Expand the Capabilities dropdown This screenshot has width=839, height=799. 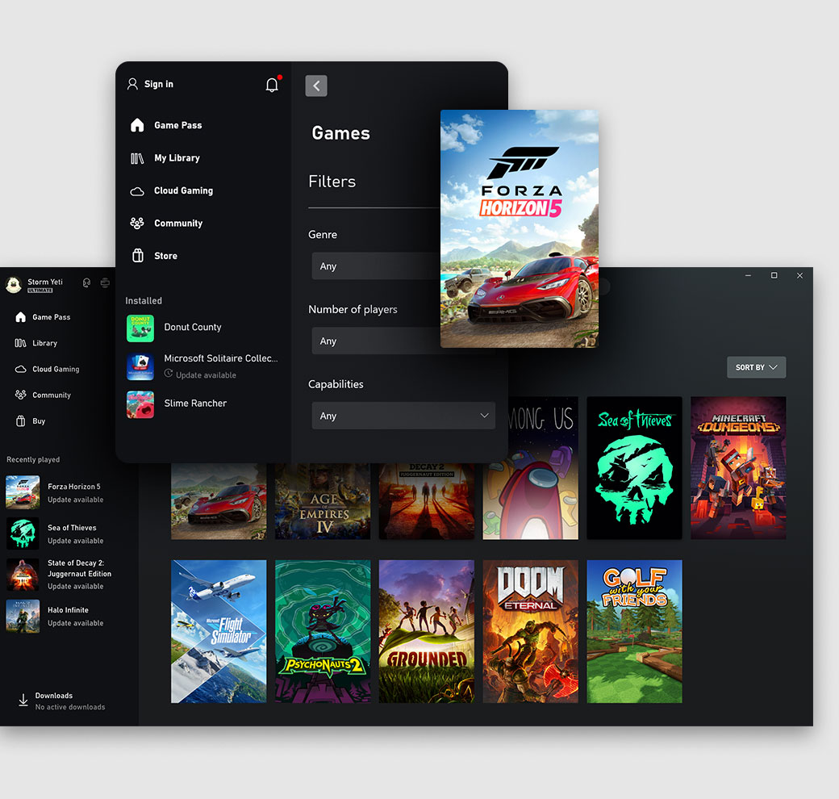pyautogui.click(x=403, y=416)
